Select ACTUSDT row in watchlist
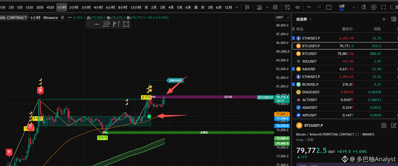Viewport: 398px width, 166px height. (345, 100)
